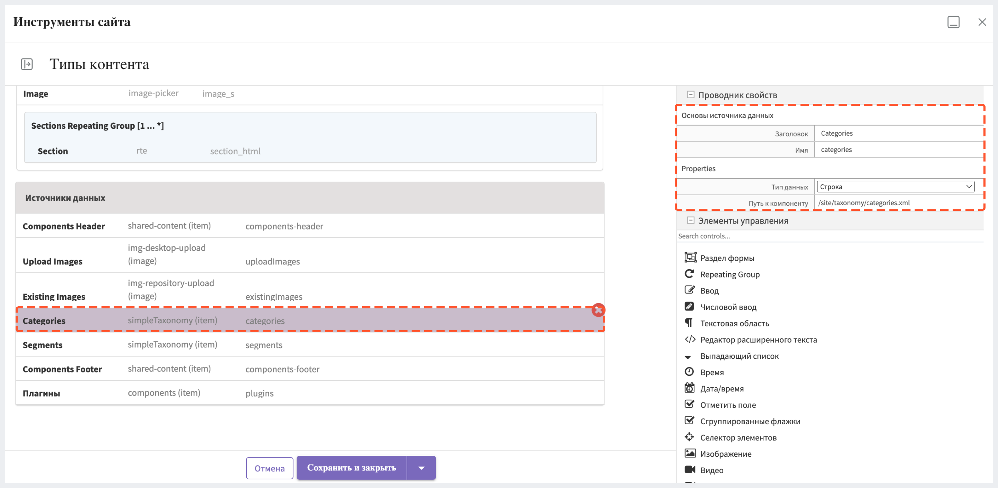Image resolution: width=998 pixels, height=488 pixels.
Task: Select the Segments data source row
Action: 309,345
